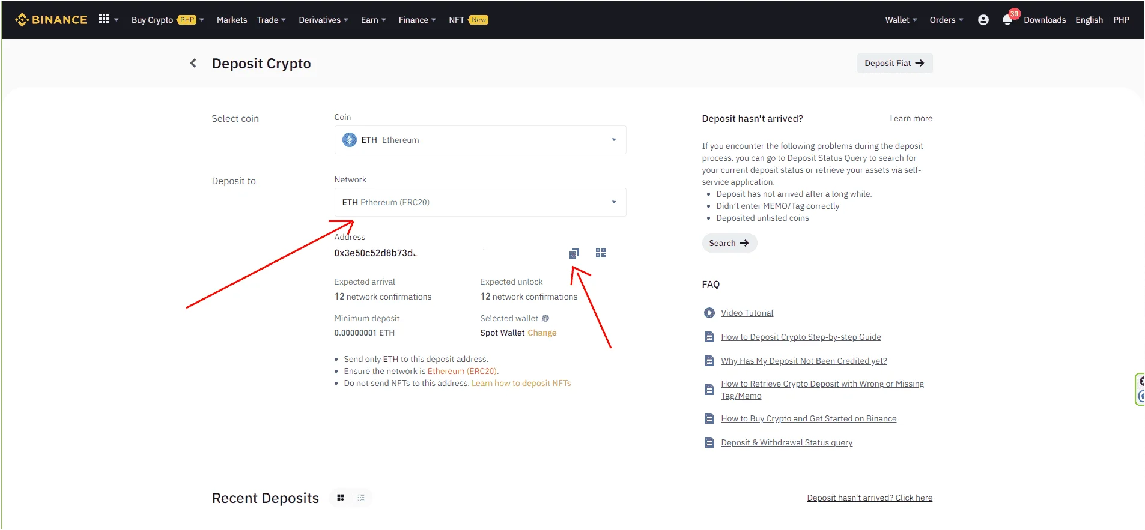Open How to Buy Crypto and Get Started
This screenshot has height=530, width=1145.
coord(809,418)
